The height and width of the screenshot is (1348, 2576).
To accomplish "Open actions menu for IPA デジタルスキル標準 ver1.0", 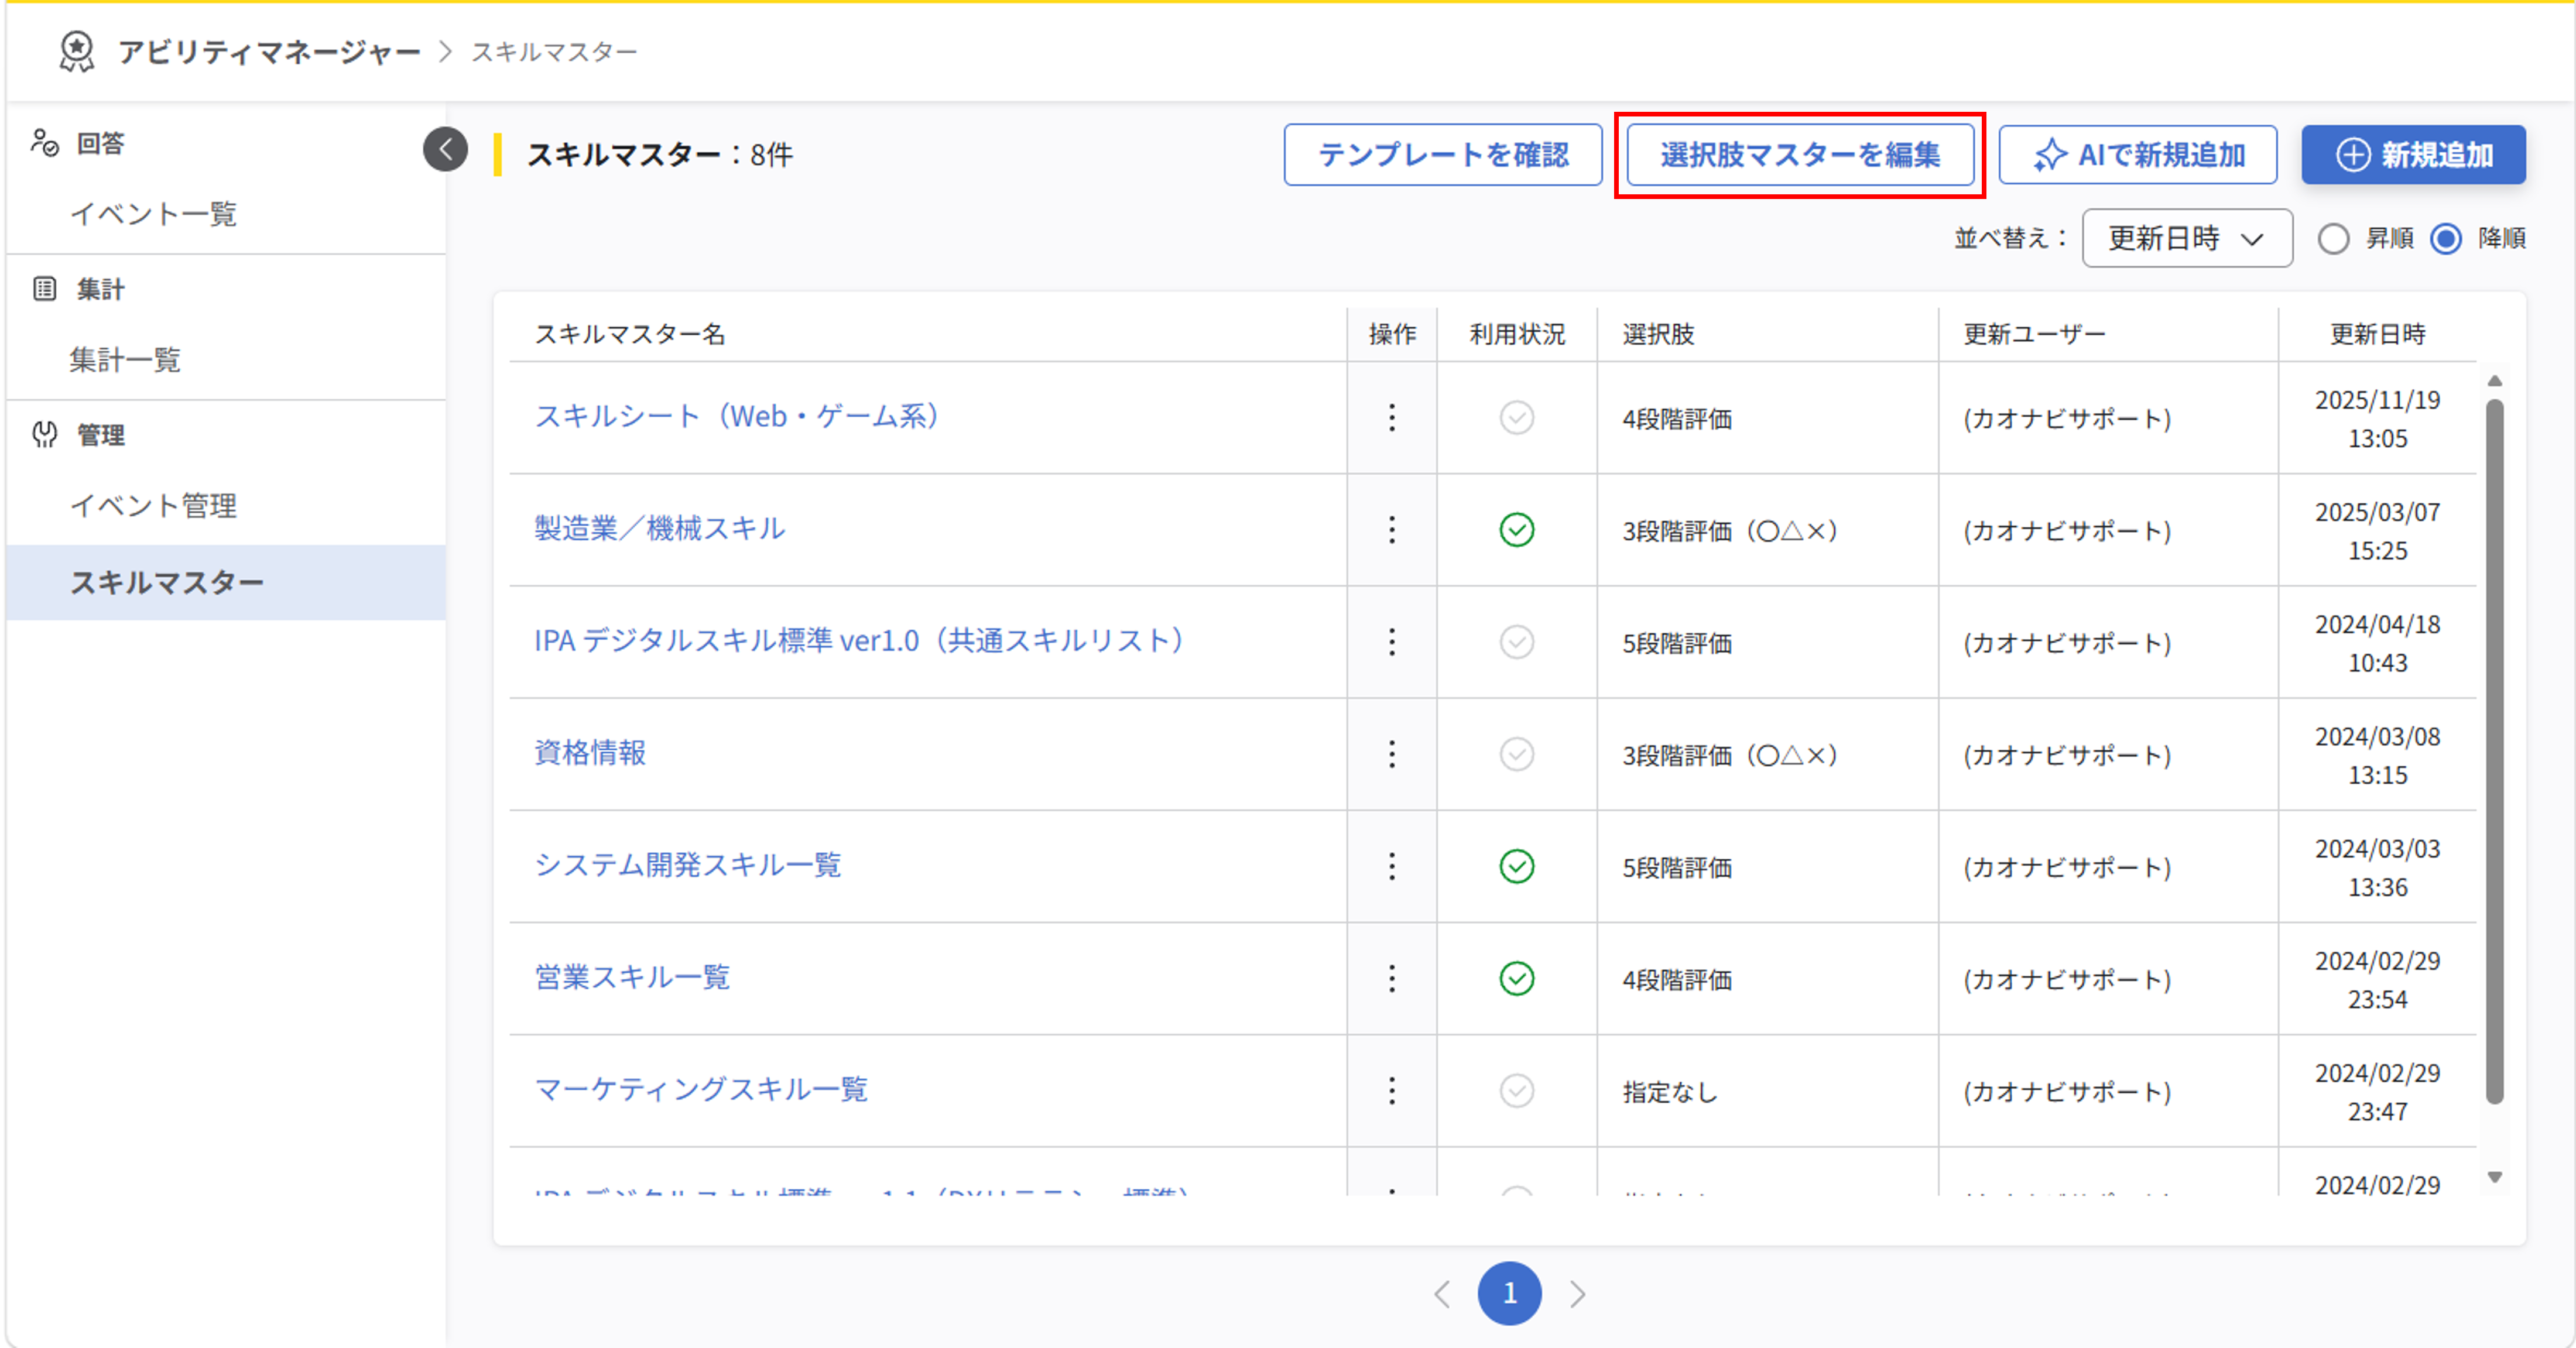I will tap(1392, 641).
